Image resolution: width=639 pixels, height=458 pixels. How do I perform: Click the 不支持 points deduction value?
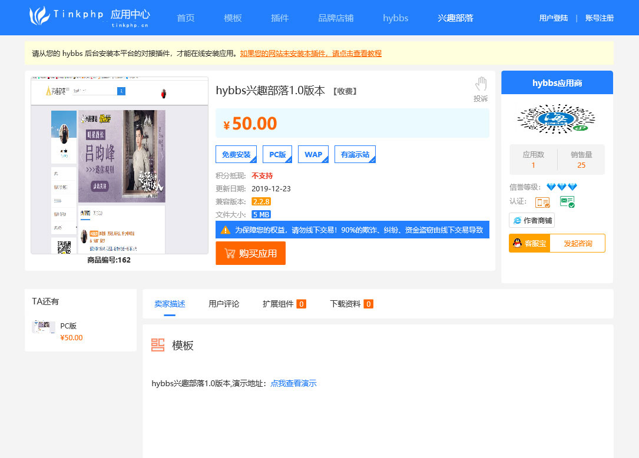pos(262,175)
